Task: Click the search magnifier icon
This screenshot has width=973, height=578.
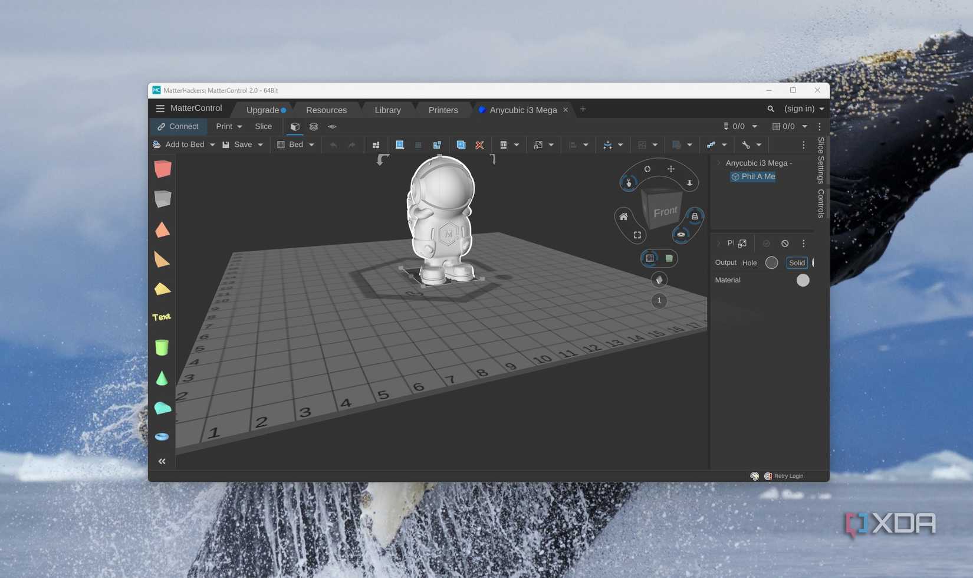Action: (771, 109)
